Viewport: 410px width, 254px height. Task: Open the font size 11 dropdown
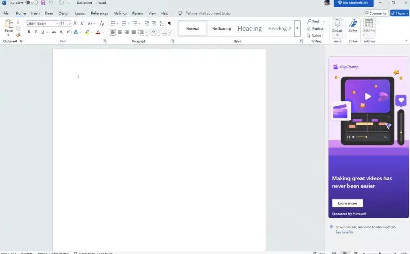point(69,24)
